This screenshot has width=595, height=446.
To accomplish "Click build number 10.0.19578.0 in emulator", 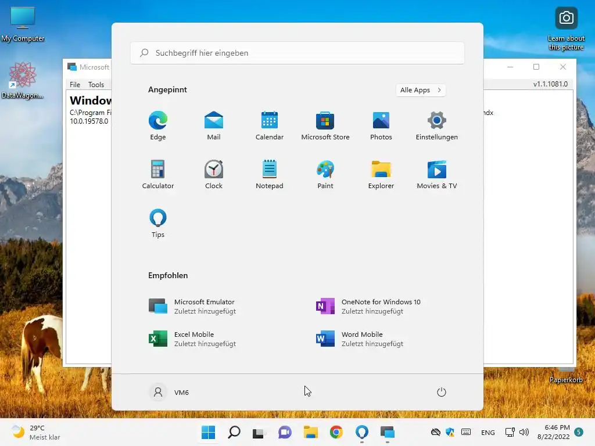I will point(89,121).
